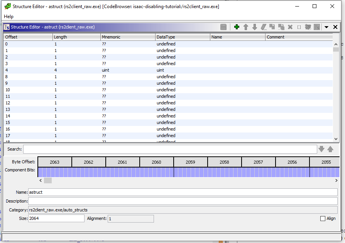Viewport: 345px width, 243px height.
Task: Click the Length column header
Action: point(76,37)
